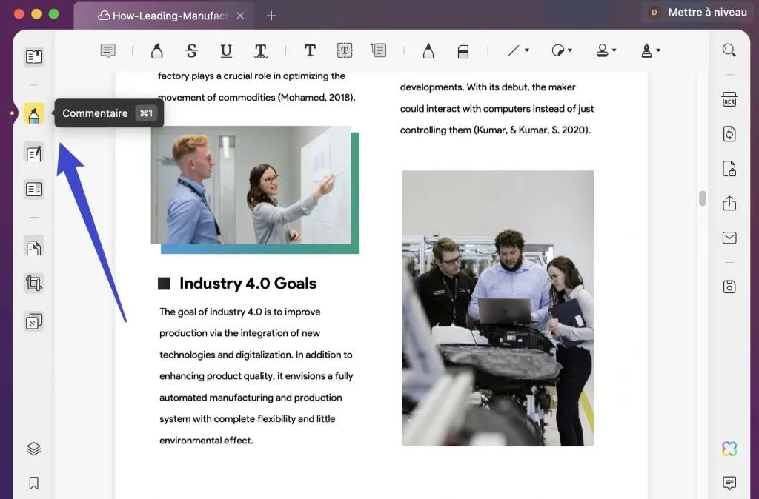The image size is (759, 499).
Task: Select the Eraser tool
Action: pyautogui.click(x=463, y=51)
